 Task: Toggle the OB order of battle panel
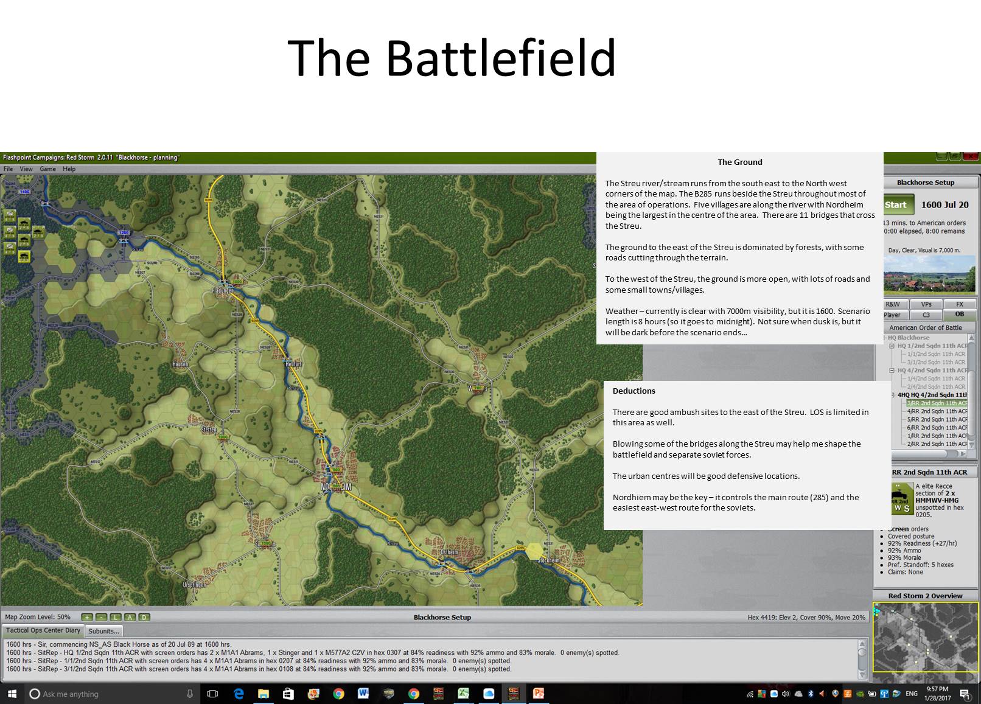pyautogui.click(x=960, y=315)
